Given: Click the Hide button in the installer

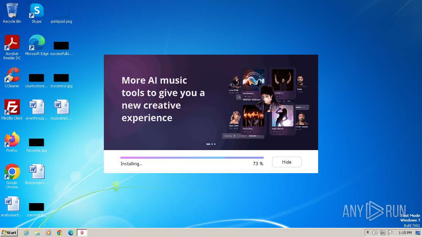Looking at the screenshot, I should tap(286, 162).
